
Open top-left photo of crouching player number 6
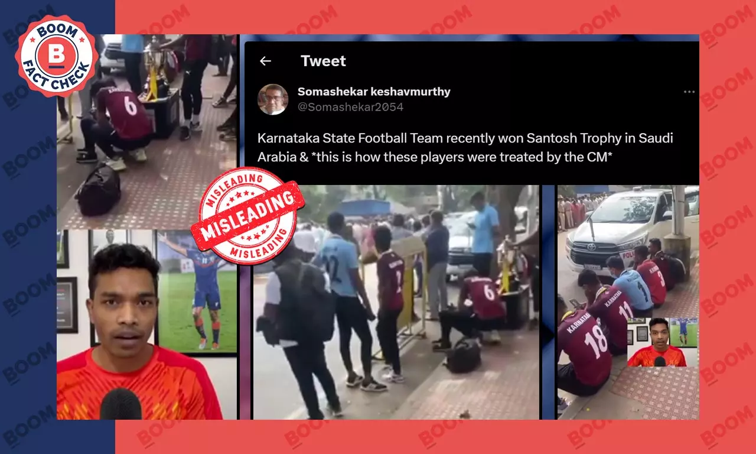(x=147, y=131)
